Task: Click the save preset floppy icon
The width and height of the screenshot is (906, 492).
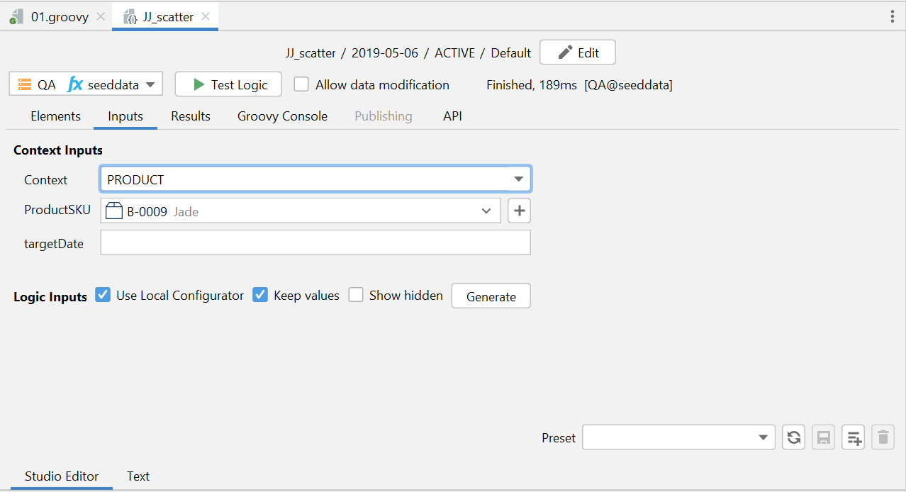Action: click(x=823, y=437)
